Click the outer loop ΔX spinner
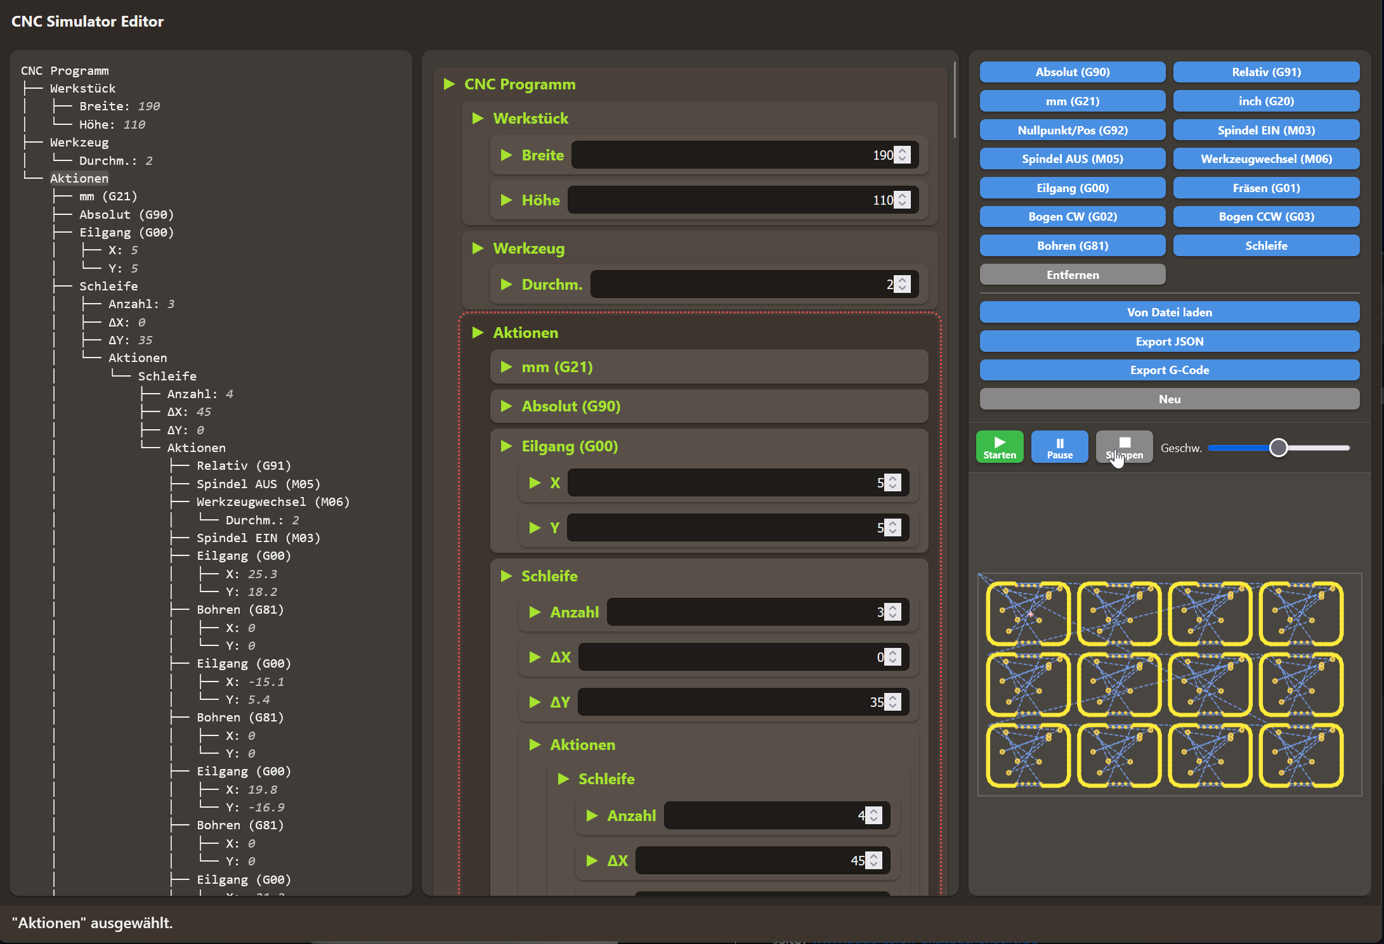1384x944 pixels. pos(893,657)
